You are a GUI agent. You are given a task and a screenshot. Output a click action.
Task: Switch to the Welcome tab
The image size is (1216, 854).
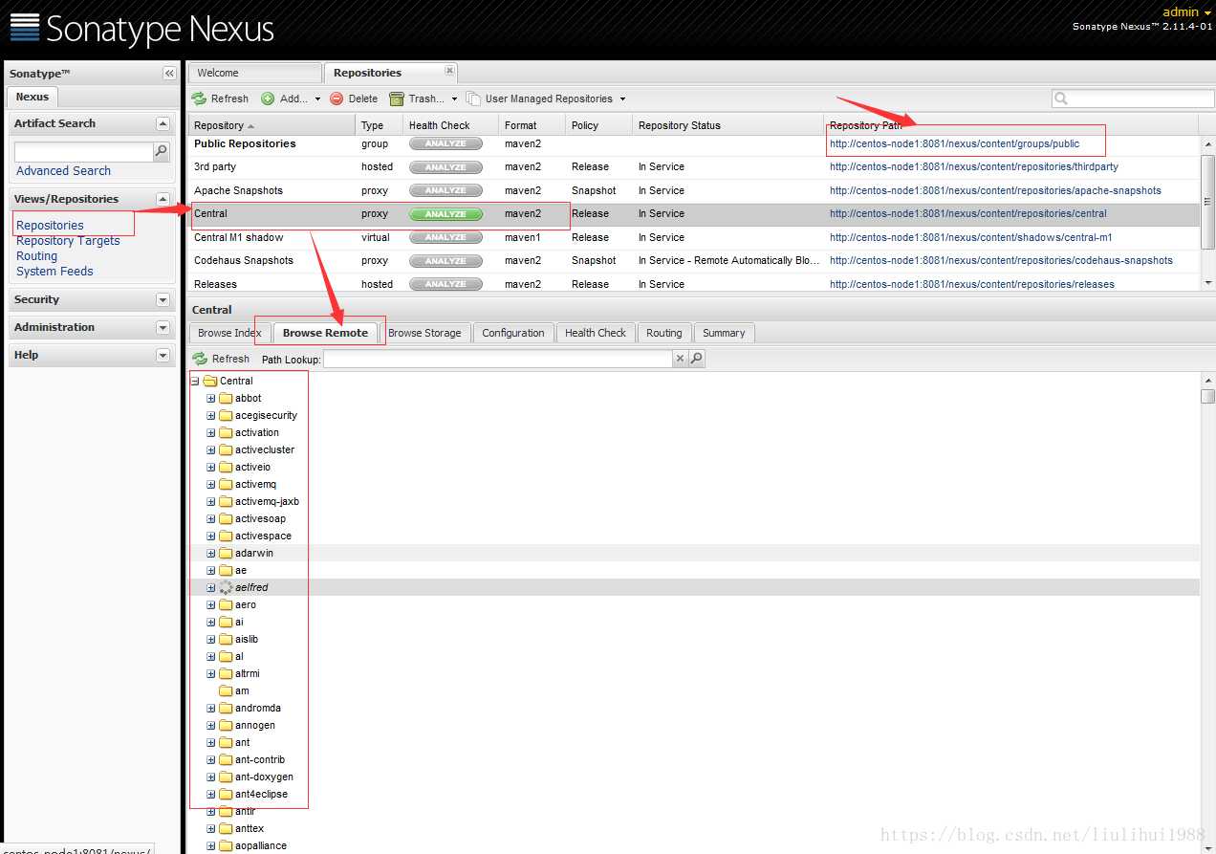pyautogui.click(x=254, y=73)
